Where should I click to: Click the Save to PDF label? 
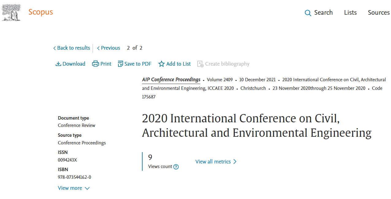138,64
